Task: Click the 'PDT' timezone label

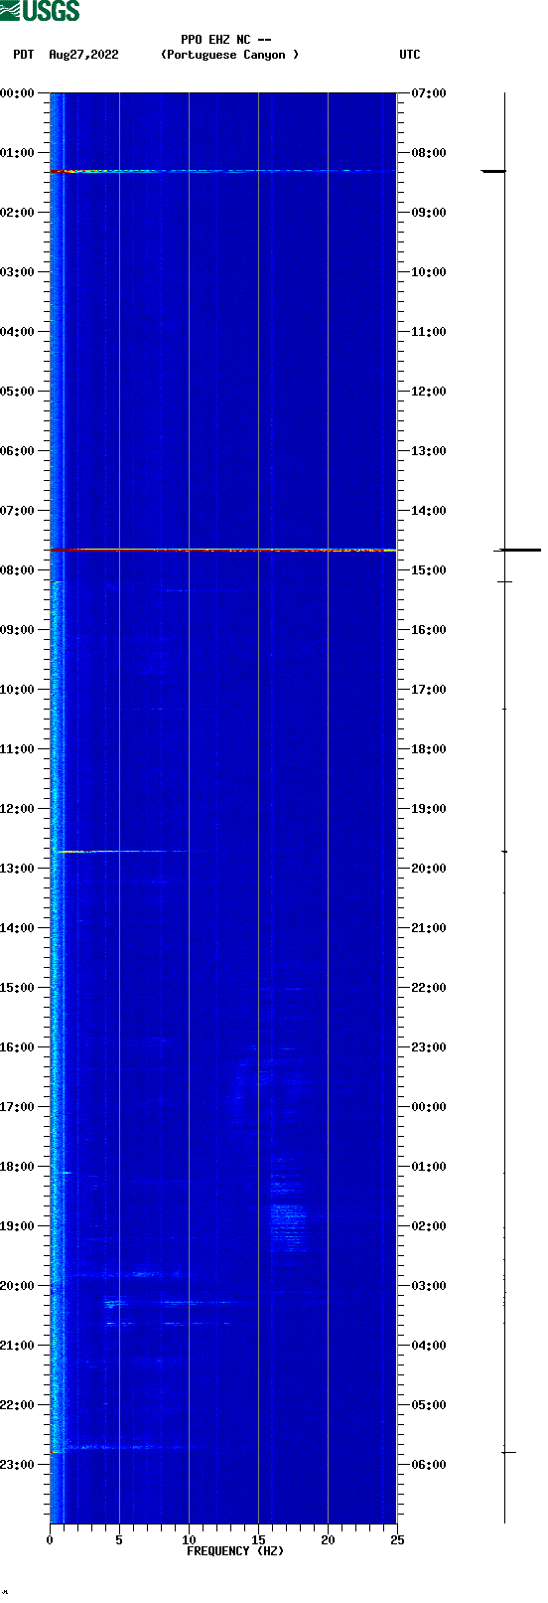Action: click(23, 55)
